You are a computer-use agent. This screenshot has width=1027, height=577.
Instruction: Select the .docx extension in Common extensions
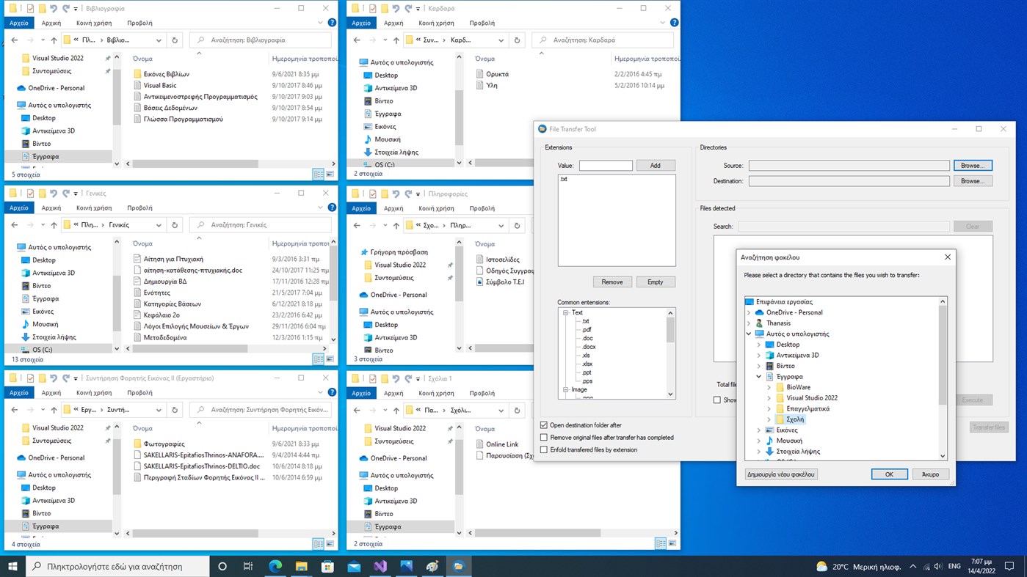(589, 347)
